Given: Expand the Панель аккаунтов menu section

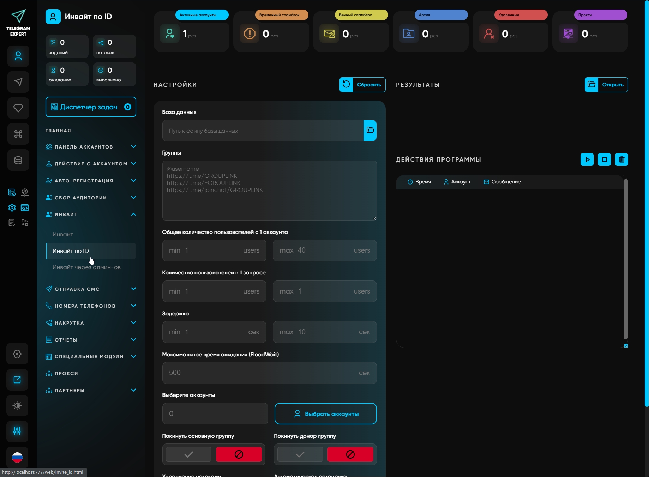Looking at the screenshot, I should click(133, 147).
